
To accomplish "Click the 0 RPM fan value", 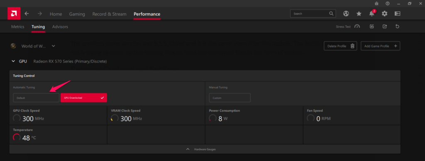I will [324, 119].
